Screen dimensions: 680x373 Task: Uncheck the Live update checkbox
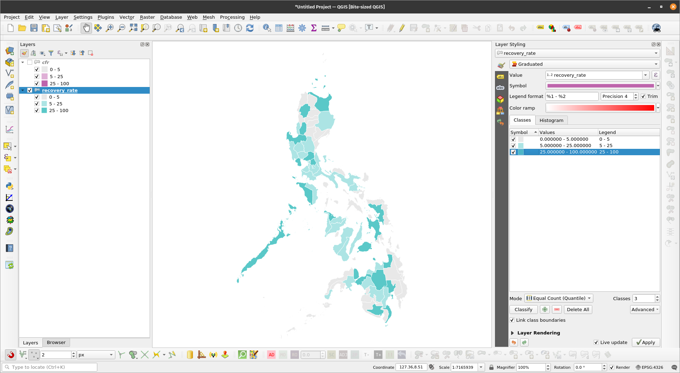[x=596, y=342]
